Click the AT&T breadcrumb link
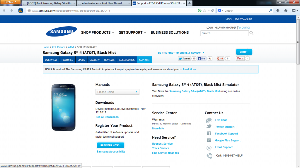 pos(71,47)
